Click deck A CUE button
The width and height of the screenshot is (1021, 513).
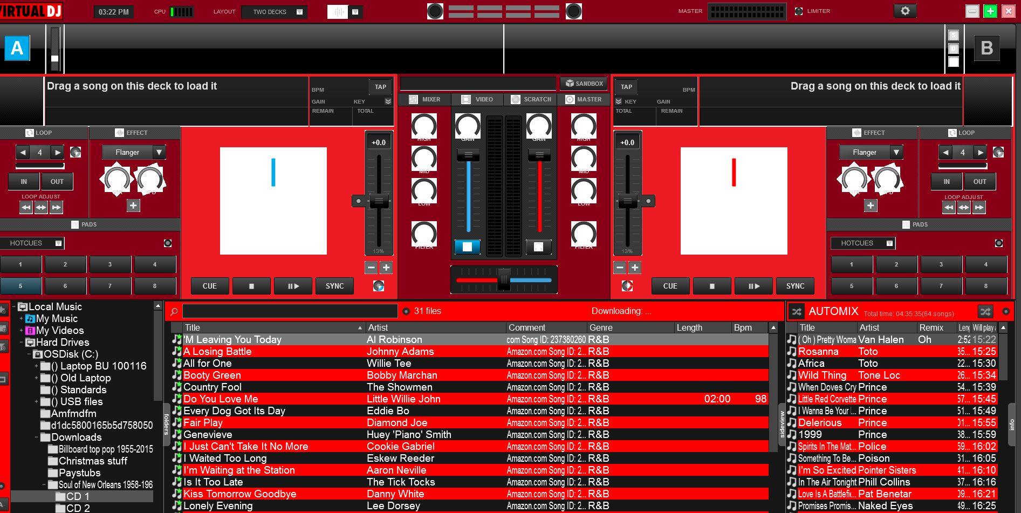[x=210, y=286]
